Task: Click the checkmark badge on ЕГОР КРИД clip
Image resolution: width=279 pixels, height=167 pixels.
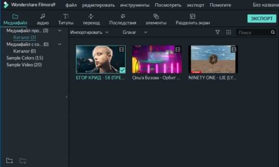Action: pyautogui.click(x=122, y=70)
